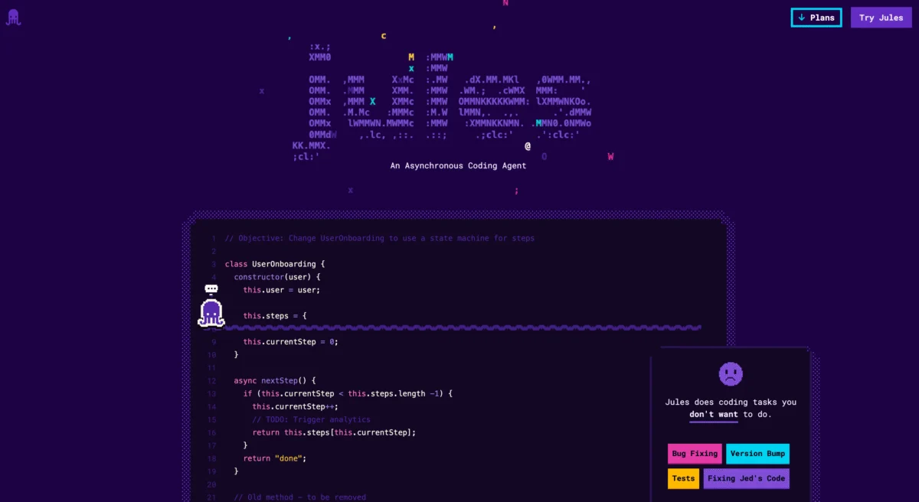
Task: Click the "class UserOnboarding {" code line
Action: click(x=275, y=264)
